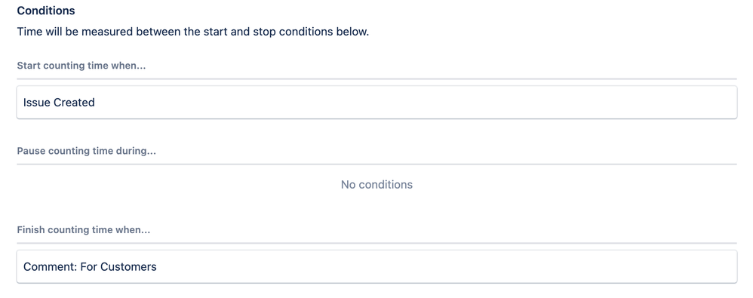753x298 pixels.
Task: Select the Issue Created start condition
Action: tap(376, 102)
